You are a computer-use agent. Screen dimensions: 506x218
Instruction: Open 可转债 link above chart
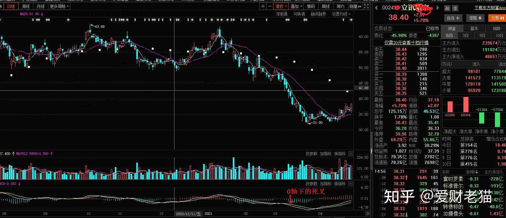pyautogui.click(x=299, y=14)
